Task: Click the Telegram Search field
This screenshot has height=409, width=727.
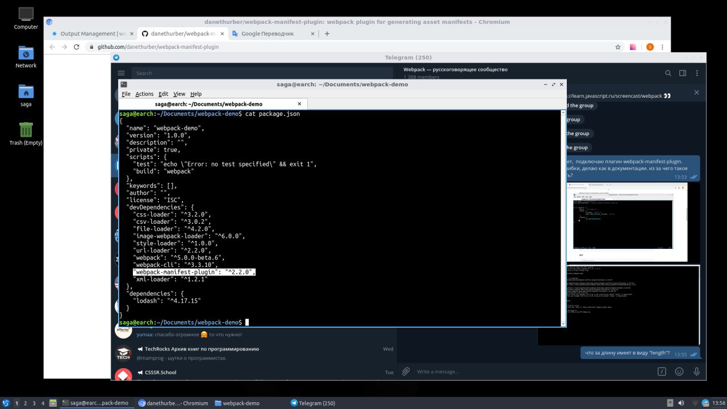Action: (x=261, y=73)
